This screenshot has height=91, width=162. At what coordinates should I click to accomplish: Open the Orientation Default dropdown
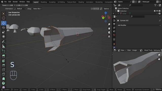(20, 9)
